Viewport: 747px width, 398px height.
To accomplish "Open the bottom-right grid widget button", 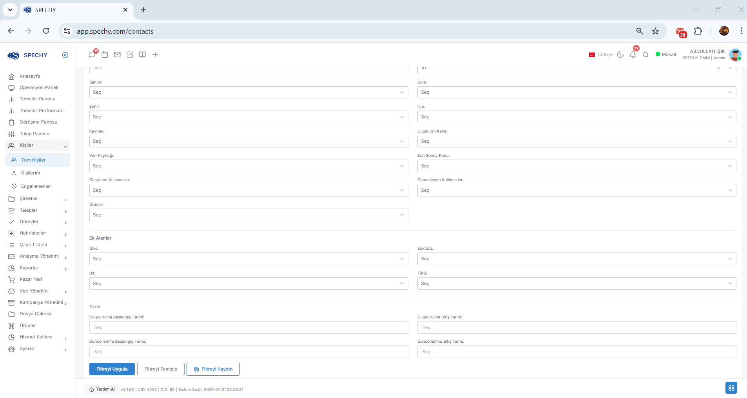I will pyautogui.click(x=731, y=388).
